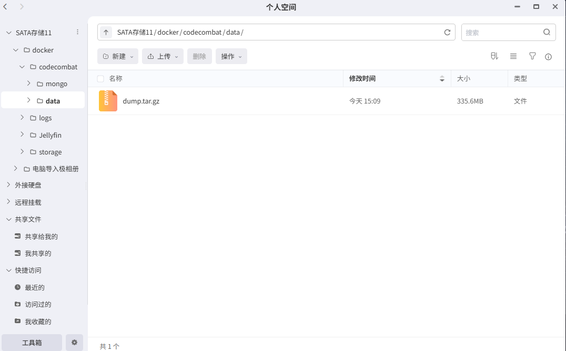Expand the mongo folder tree node
Image resolution: width=566 pixels, height=351 pixels.
(29, 84)
